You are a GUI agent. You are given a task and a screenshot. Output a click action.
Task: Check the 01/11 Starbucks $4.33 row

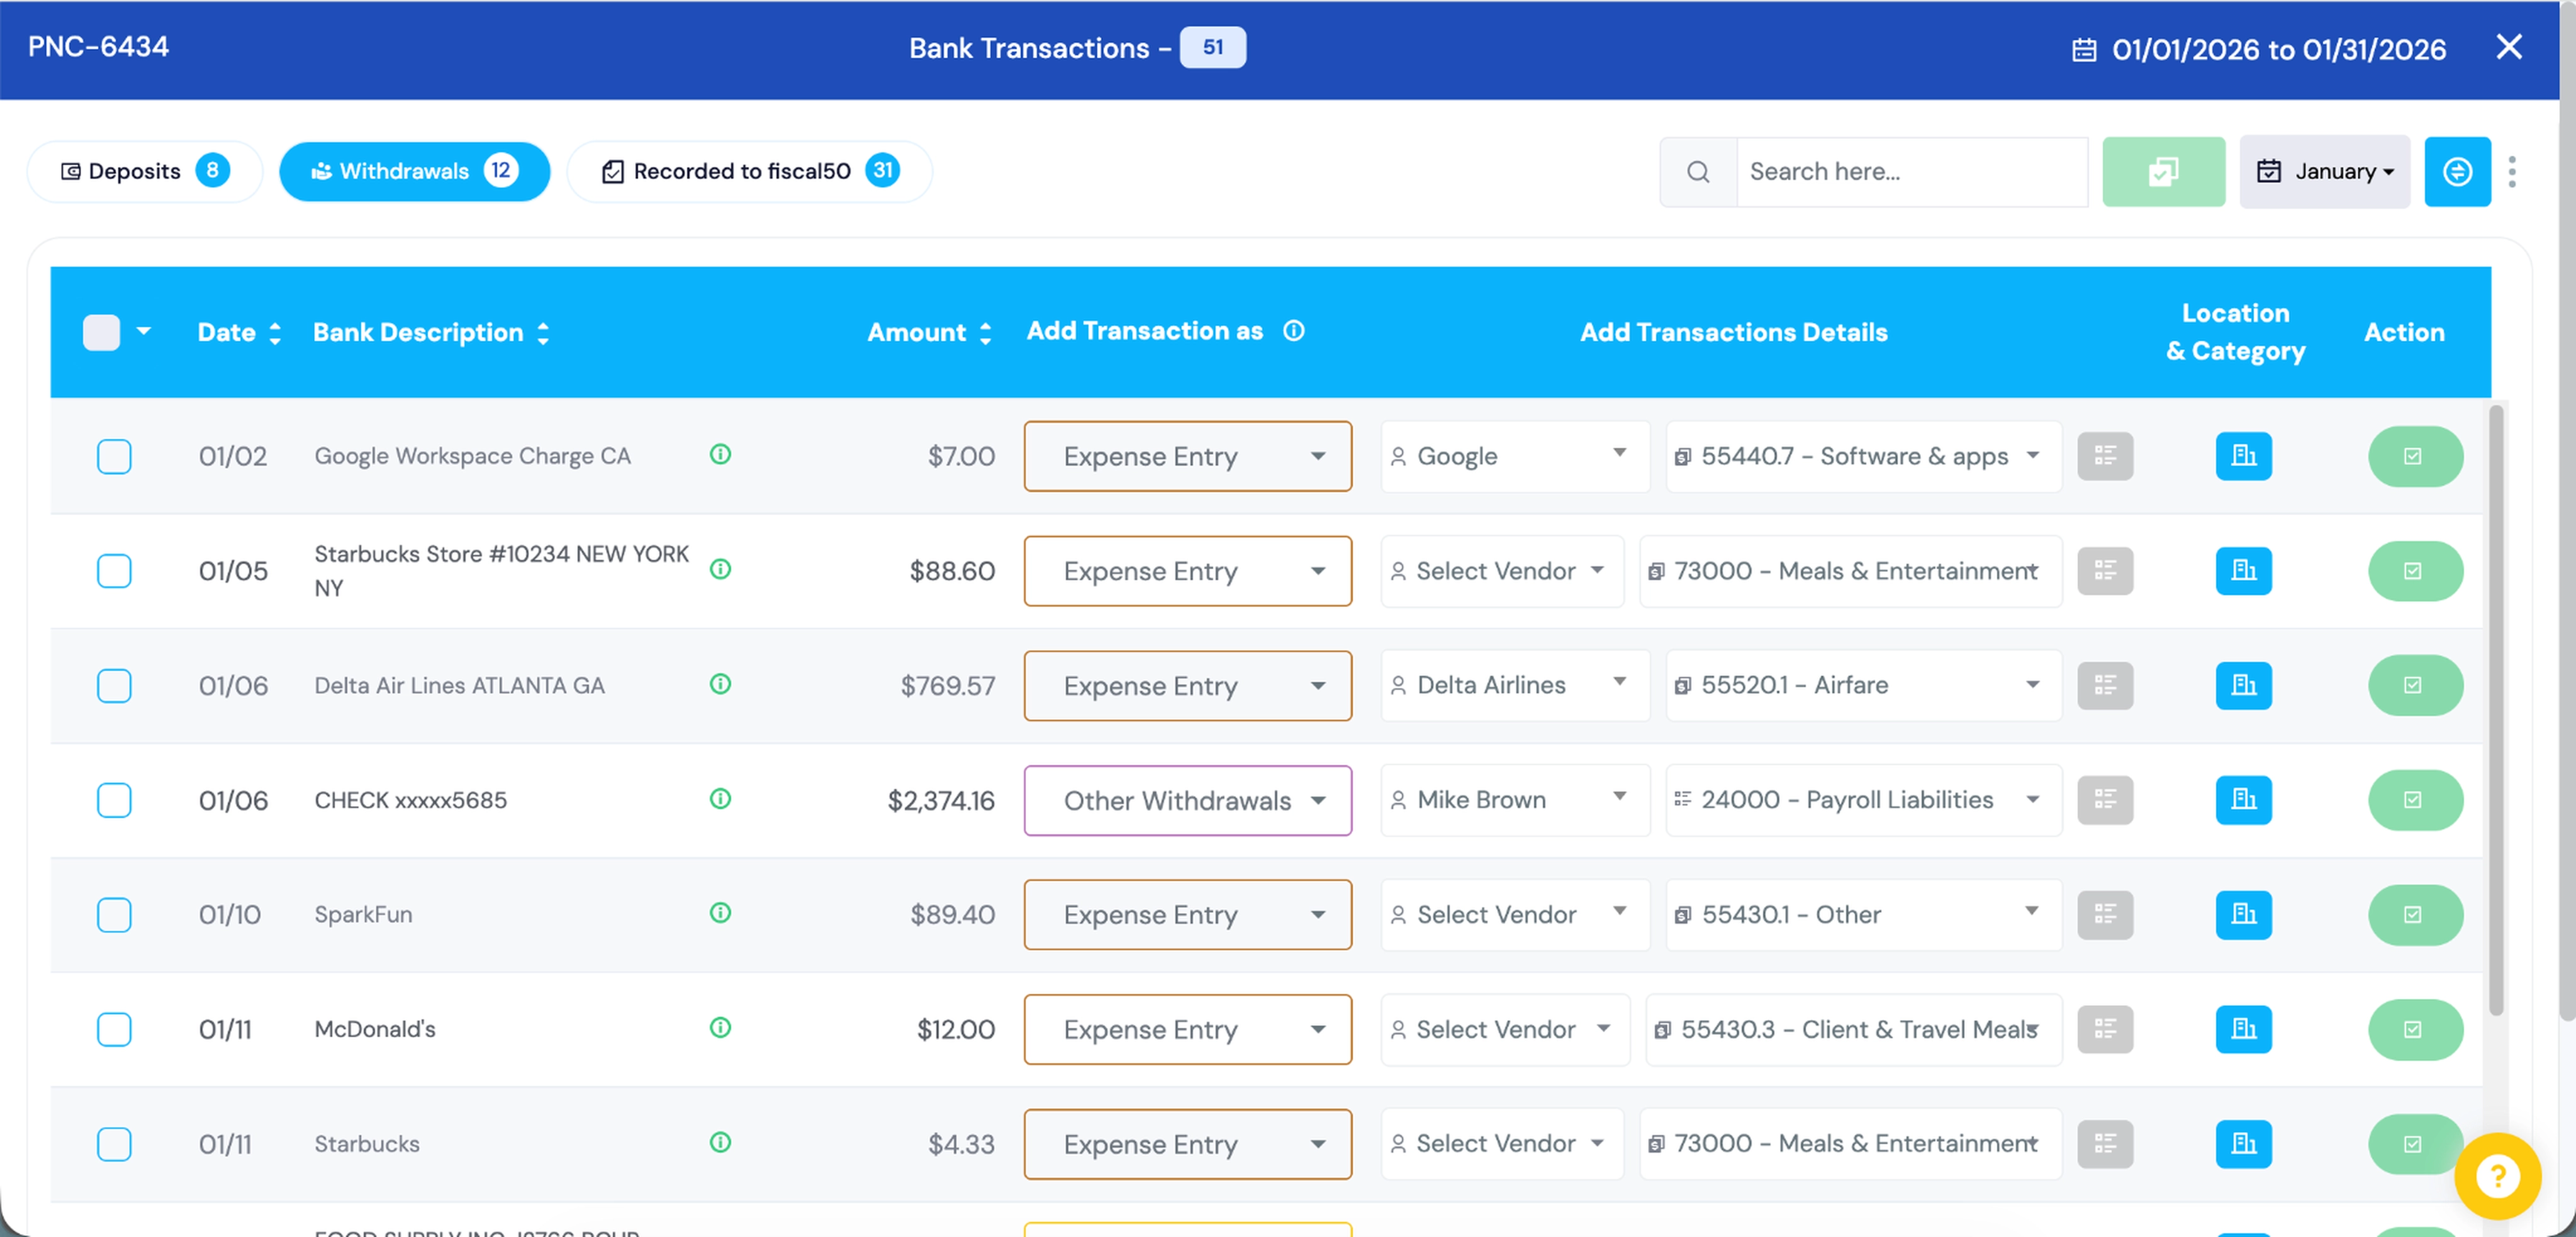coord(114,1144)
